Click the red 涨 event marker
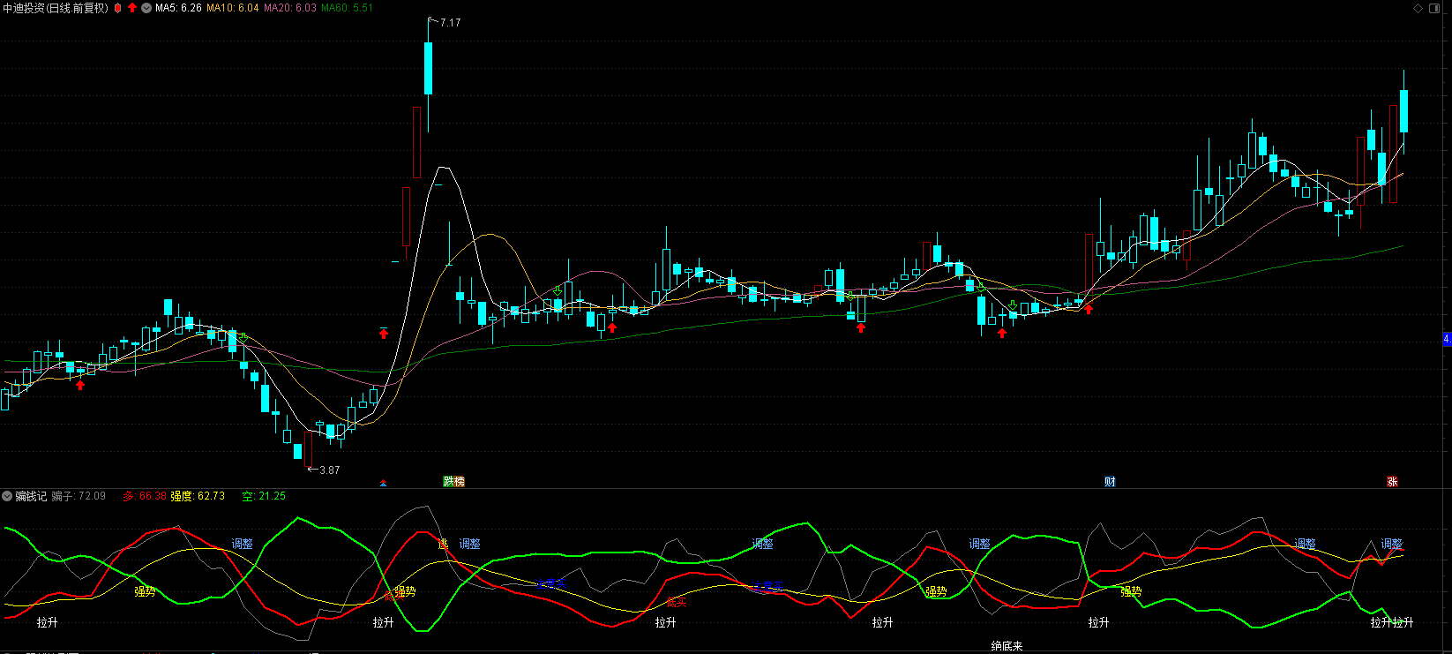Image resolution: width=1452 pixels, height=654 pixels. [x=1392, y=481]
